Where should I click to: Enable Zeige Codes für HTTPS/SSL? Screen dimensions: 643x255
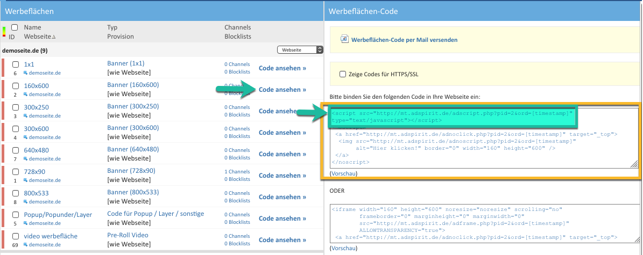pyautogui.click(x=342, y=74)
